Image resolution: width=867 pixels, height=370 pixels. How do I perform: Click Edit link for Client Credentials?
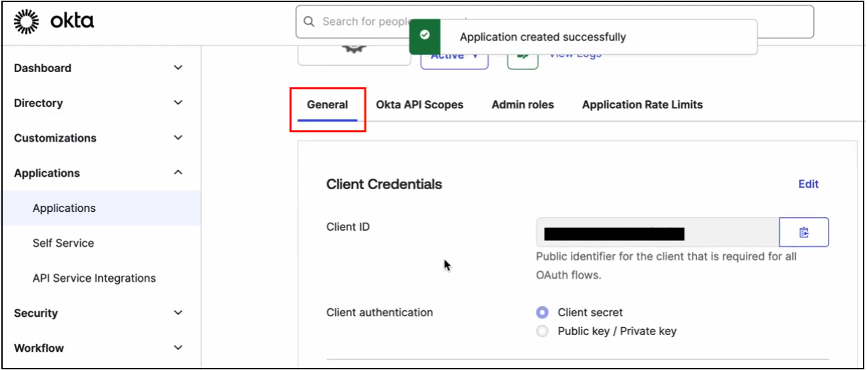point(808,184)
